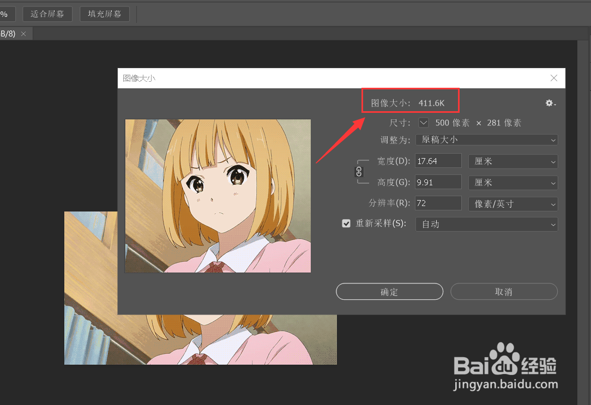Click the 宽度 input field showing 17.64
The image size is (591, 405).
coord(438,161)
